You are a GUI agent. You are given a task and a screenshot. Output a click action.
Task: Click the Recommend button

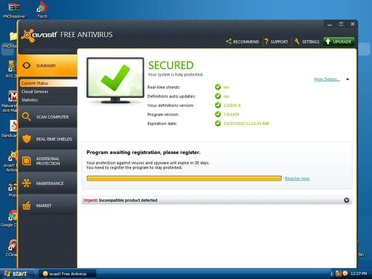click(242, 42)
